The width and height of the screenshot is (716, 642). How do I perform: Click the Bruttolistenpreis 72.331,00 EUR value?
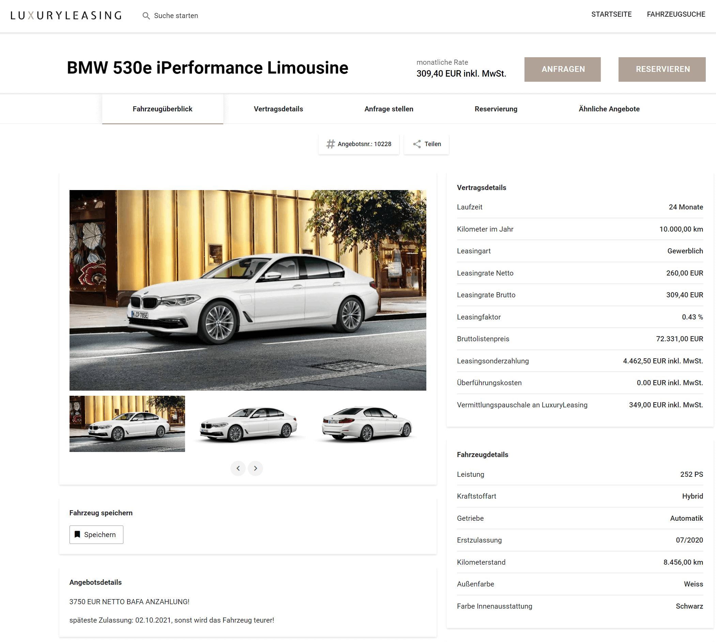[x=679, y=339]
